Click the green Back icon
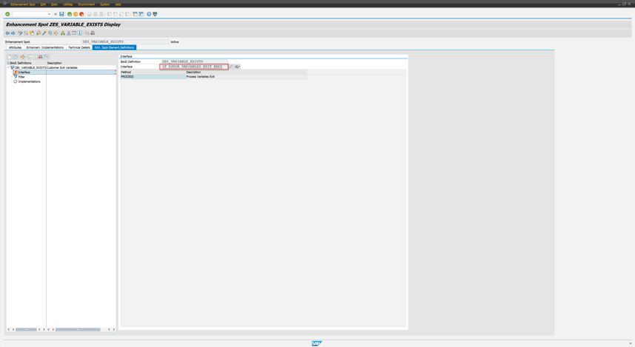The height and width of the screenshot is (347, 635). click(x=70, y=14)
